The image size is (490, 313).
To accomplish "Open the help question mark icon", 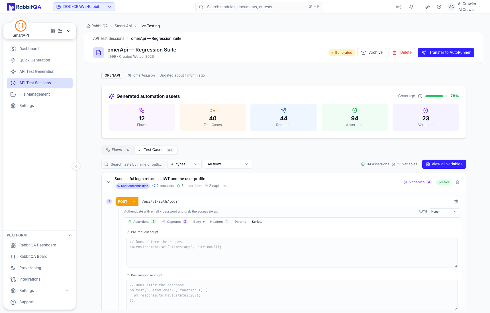I will pyautogui.click(x=439, y=7).
